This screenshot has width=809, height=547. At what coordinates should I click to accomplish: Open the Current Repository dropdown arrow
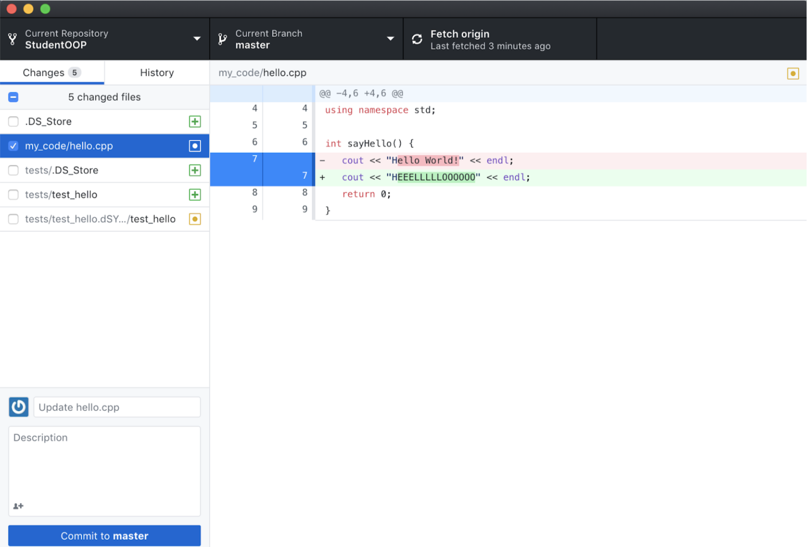[197, 39]
